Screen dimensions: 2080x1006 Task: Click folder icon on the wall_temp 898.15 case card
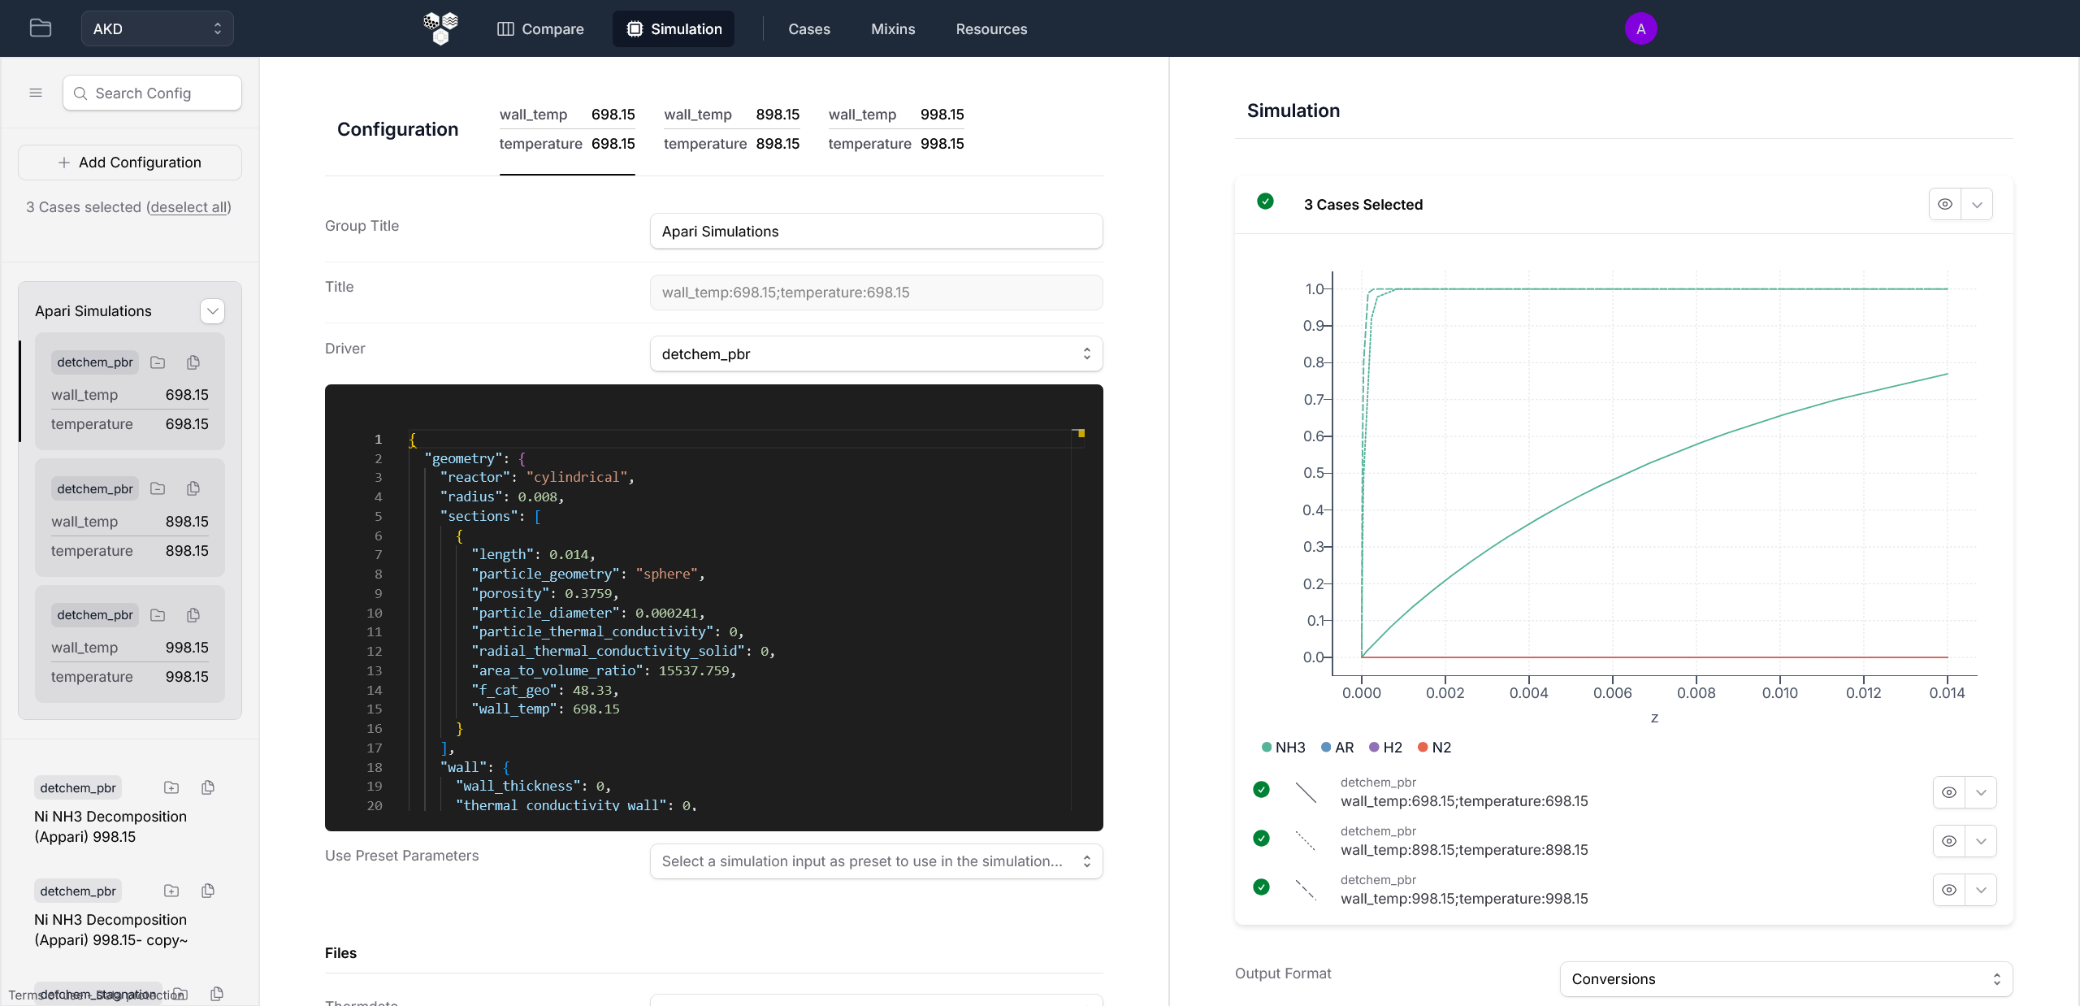158,489
